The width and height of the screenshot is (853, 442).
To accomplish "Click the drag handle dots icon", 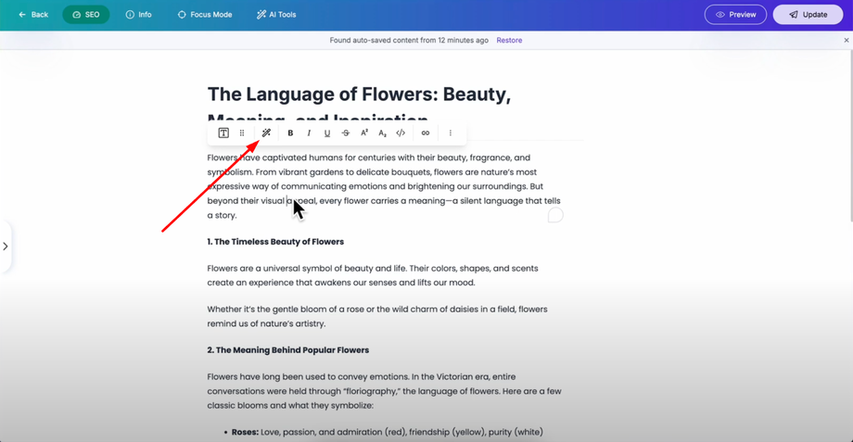I will [x=242, y=133].
